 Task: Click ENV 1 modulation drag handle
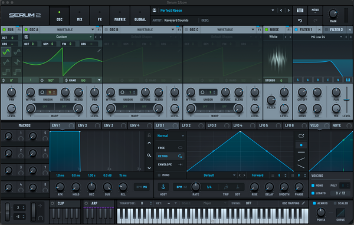pos(71,125)
